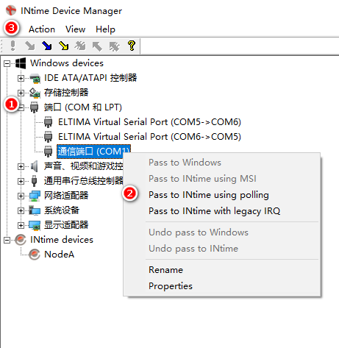Image resolution: width=339 pixels, height=348 pixels.
Task: Open the Action menu
Action: coord(42,29)
